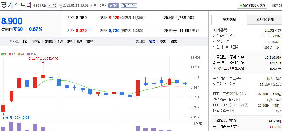Select the 1주일 line chart period
Image resolution: width=282 pixels, height=131 pixels.
[36, 42]
